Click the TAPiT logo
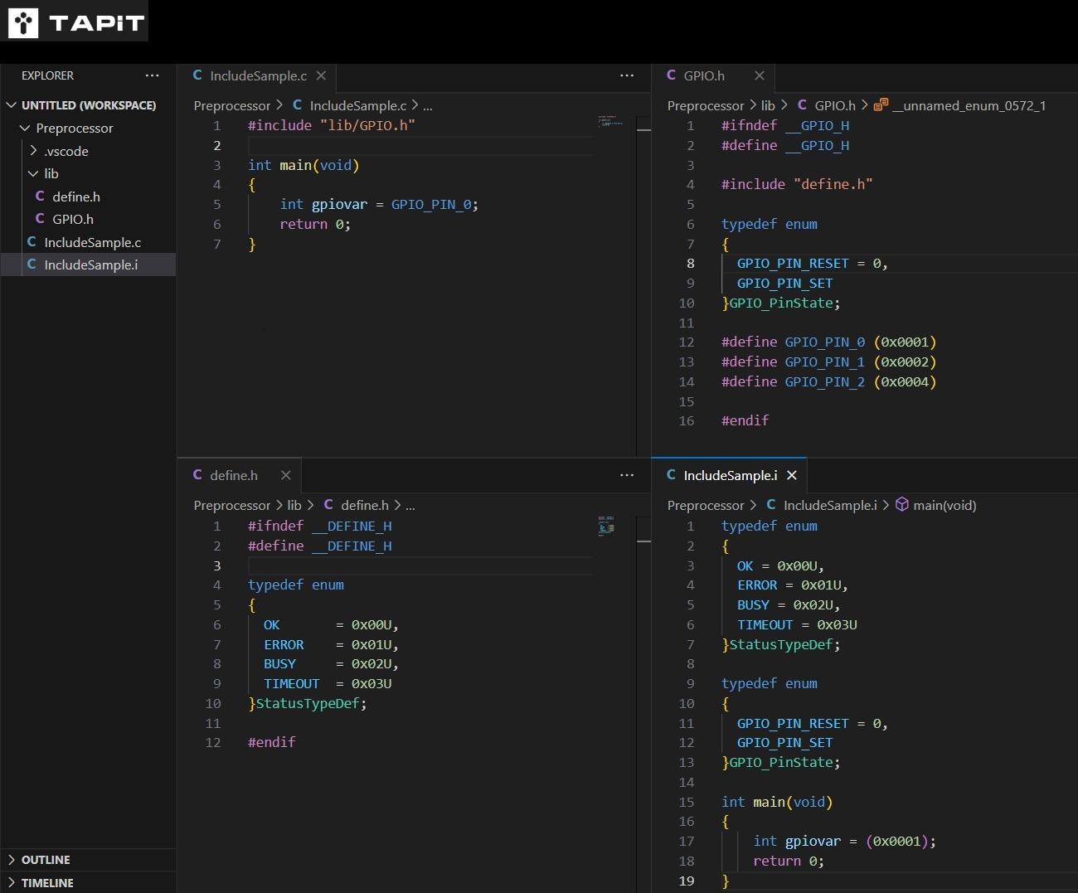This screenshot has width=1078, height=893. [76, 22]
